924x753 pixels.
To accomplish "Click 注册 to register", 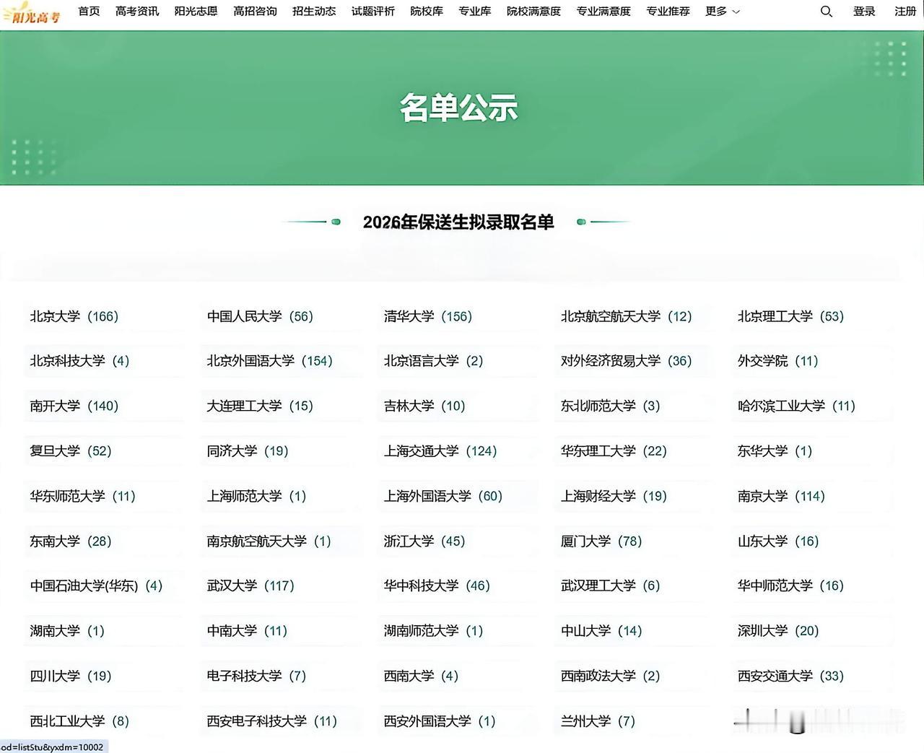I will click(x=905, y=12).
